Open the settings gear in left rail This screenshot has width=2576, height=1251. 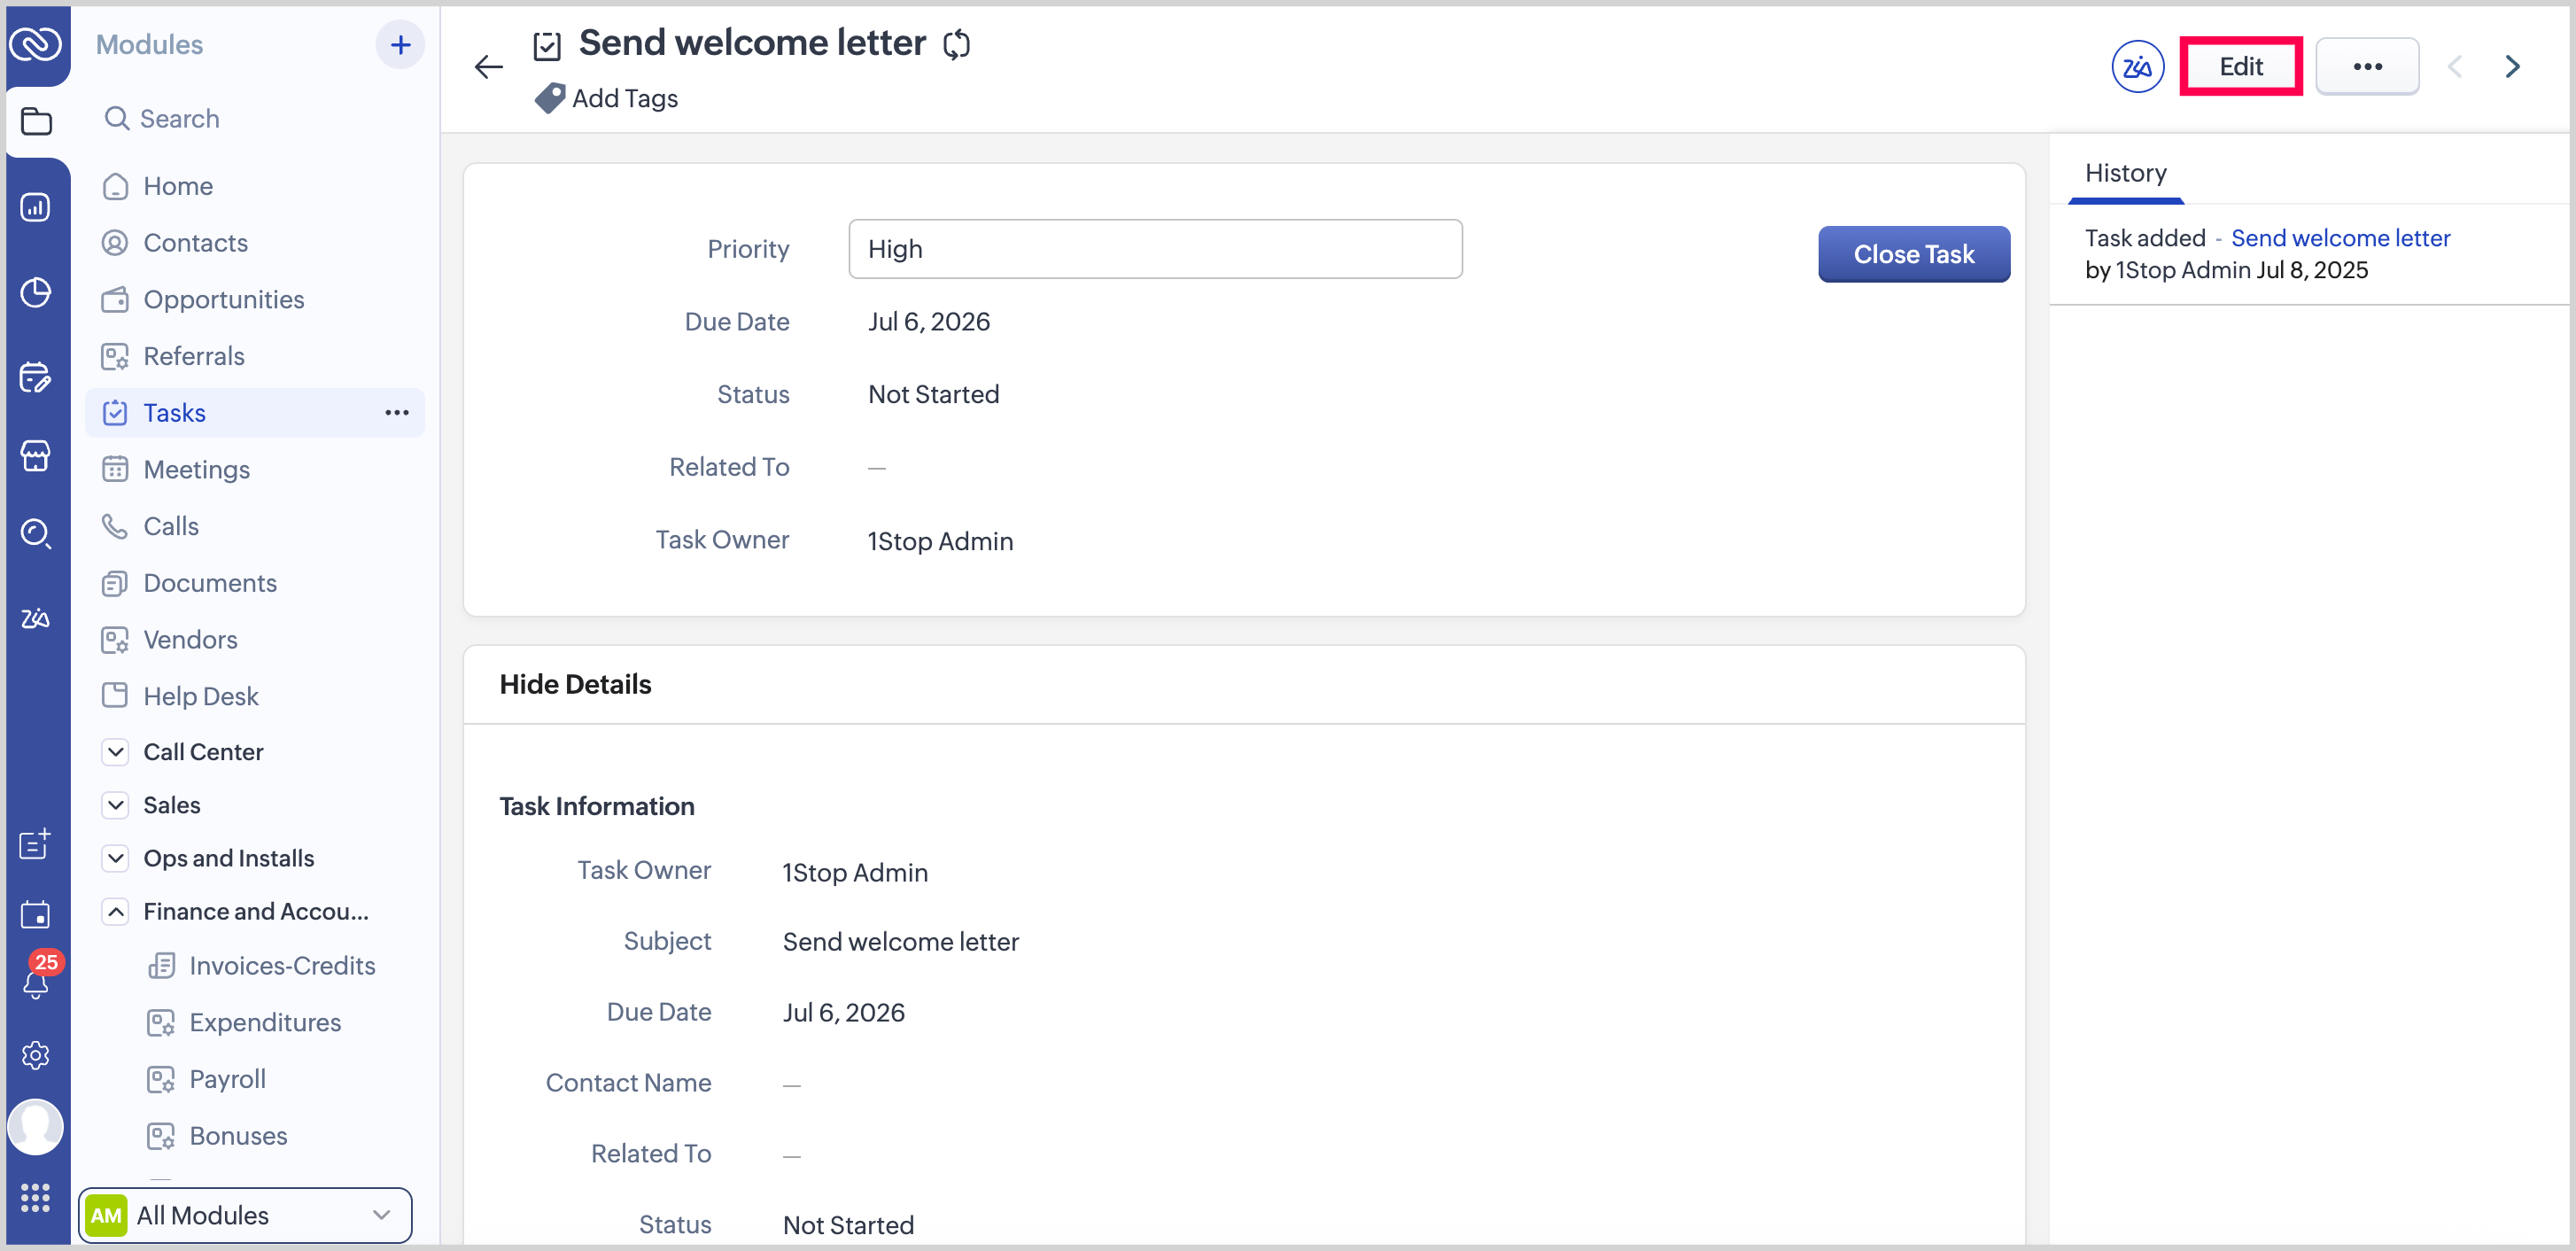pos(36,1055)
